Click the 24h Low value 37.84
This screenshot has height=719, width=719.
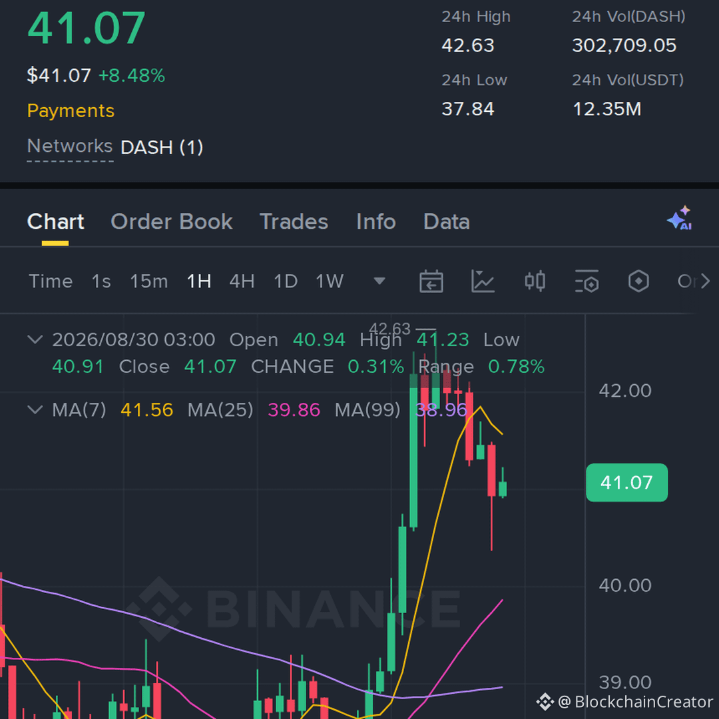point(468,109)
